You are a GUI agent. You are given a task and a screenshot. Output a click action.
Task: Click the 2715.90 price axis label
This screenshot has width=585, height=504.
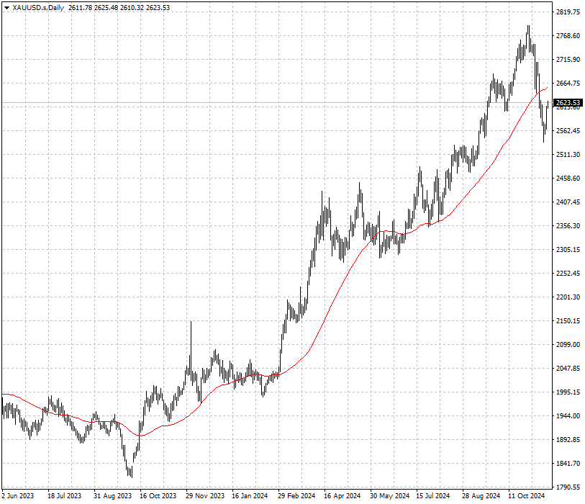pyautogui.click(x=568, y=60)
